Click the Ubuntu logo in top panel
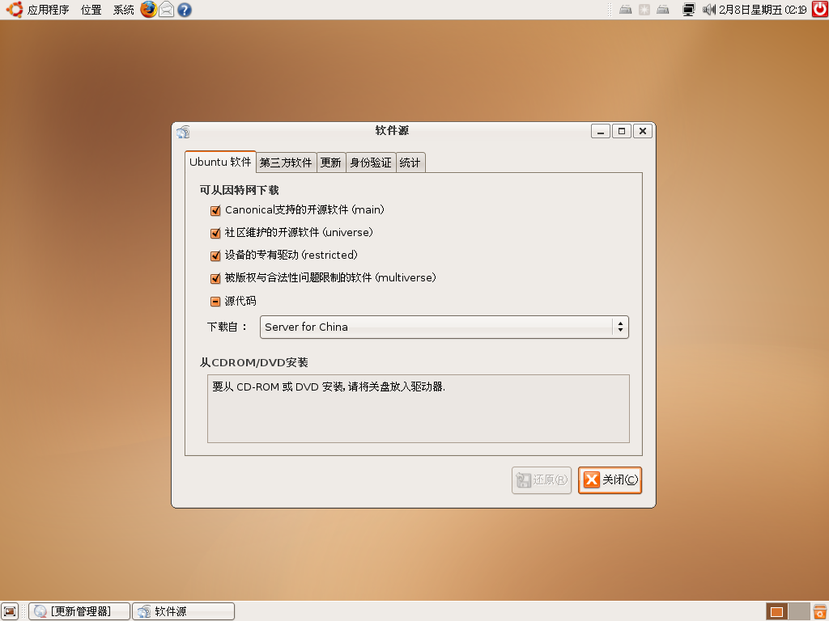Viewport: 829px width, 621px height. 15,10
